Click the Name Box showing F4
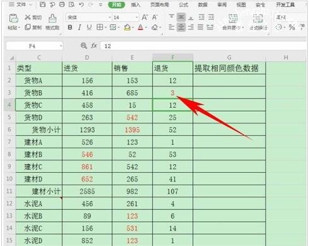The image size is (309, 246). tap(32, 46)
